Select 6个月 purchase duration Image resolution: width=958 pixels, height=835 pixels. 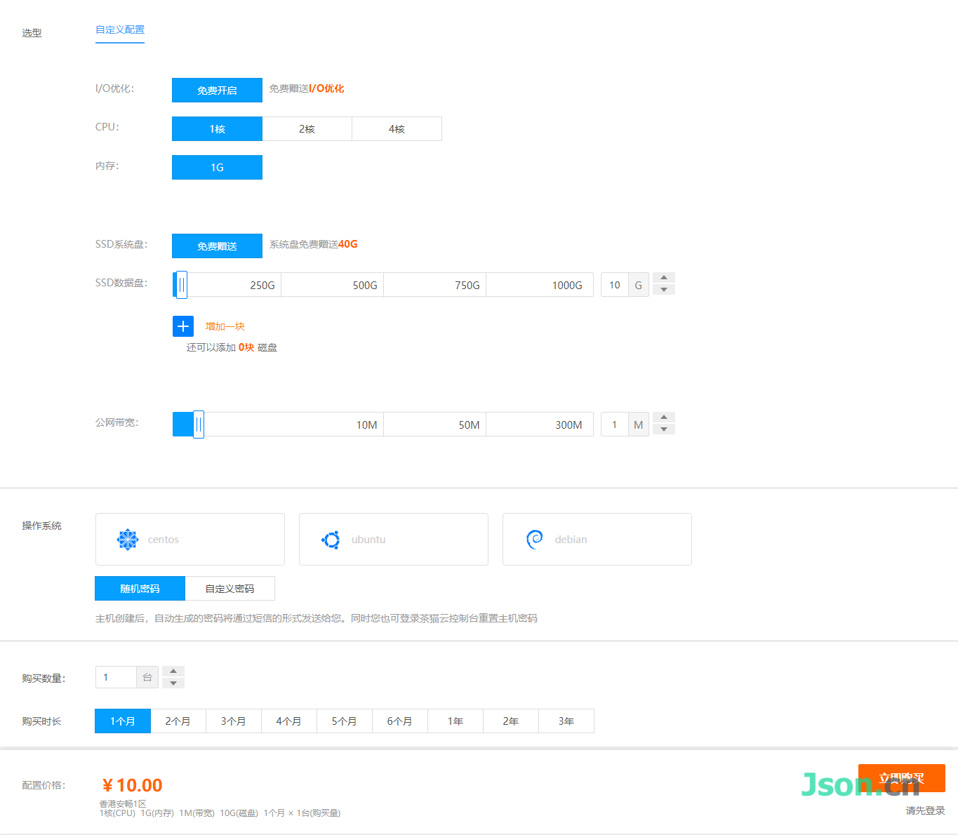tap(400, 721)
